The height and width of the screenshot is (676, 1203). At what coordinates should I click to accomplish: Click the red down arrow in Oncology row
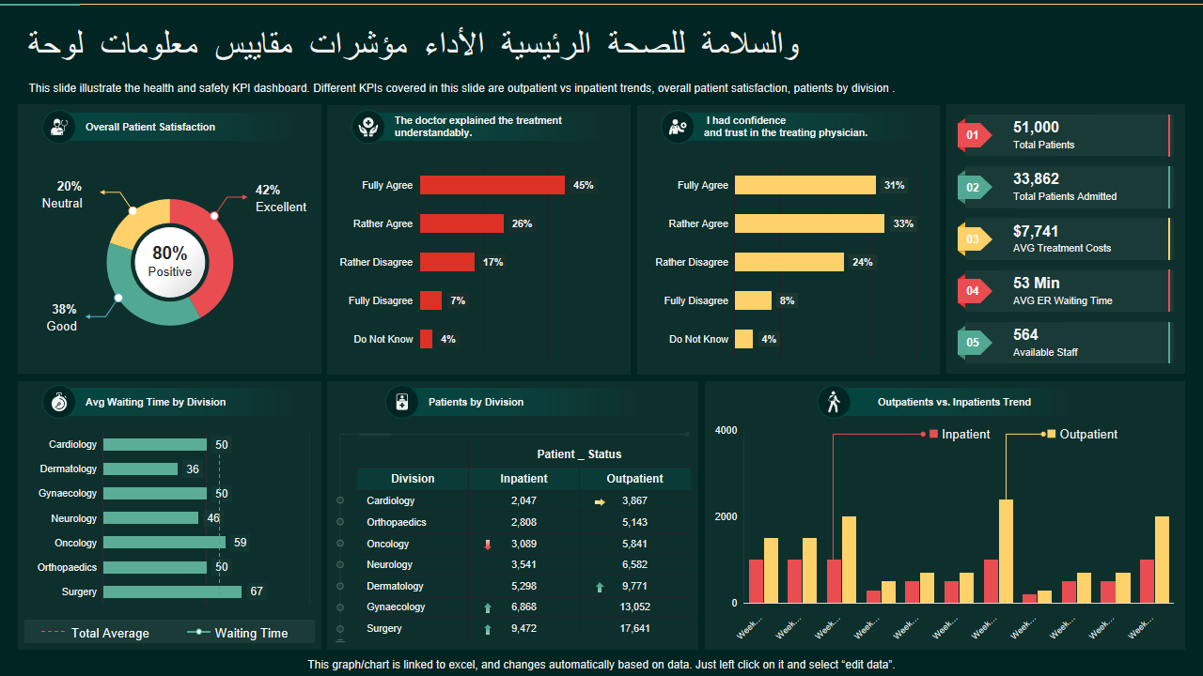point(487,545)
